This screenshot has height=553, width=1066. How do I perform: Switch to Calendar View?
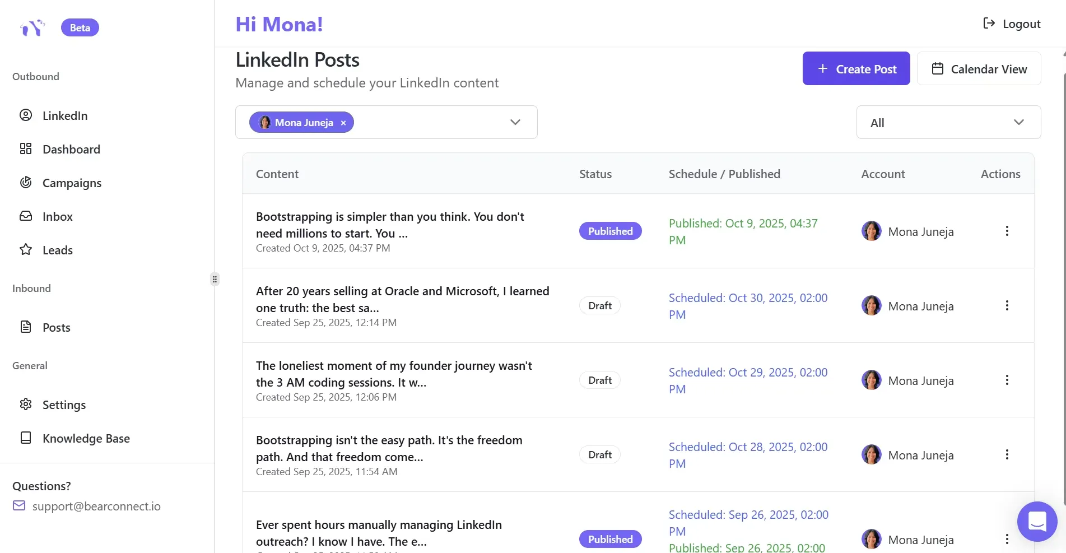(x=979, y=69)
